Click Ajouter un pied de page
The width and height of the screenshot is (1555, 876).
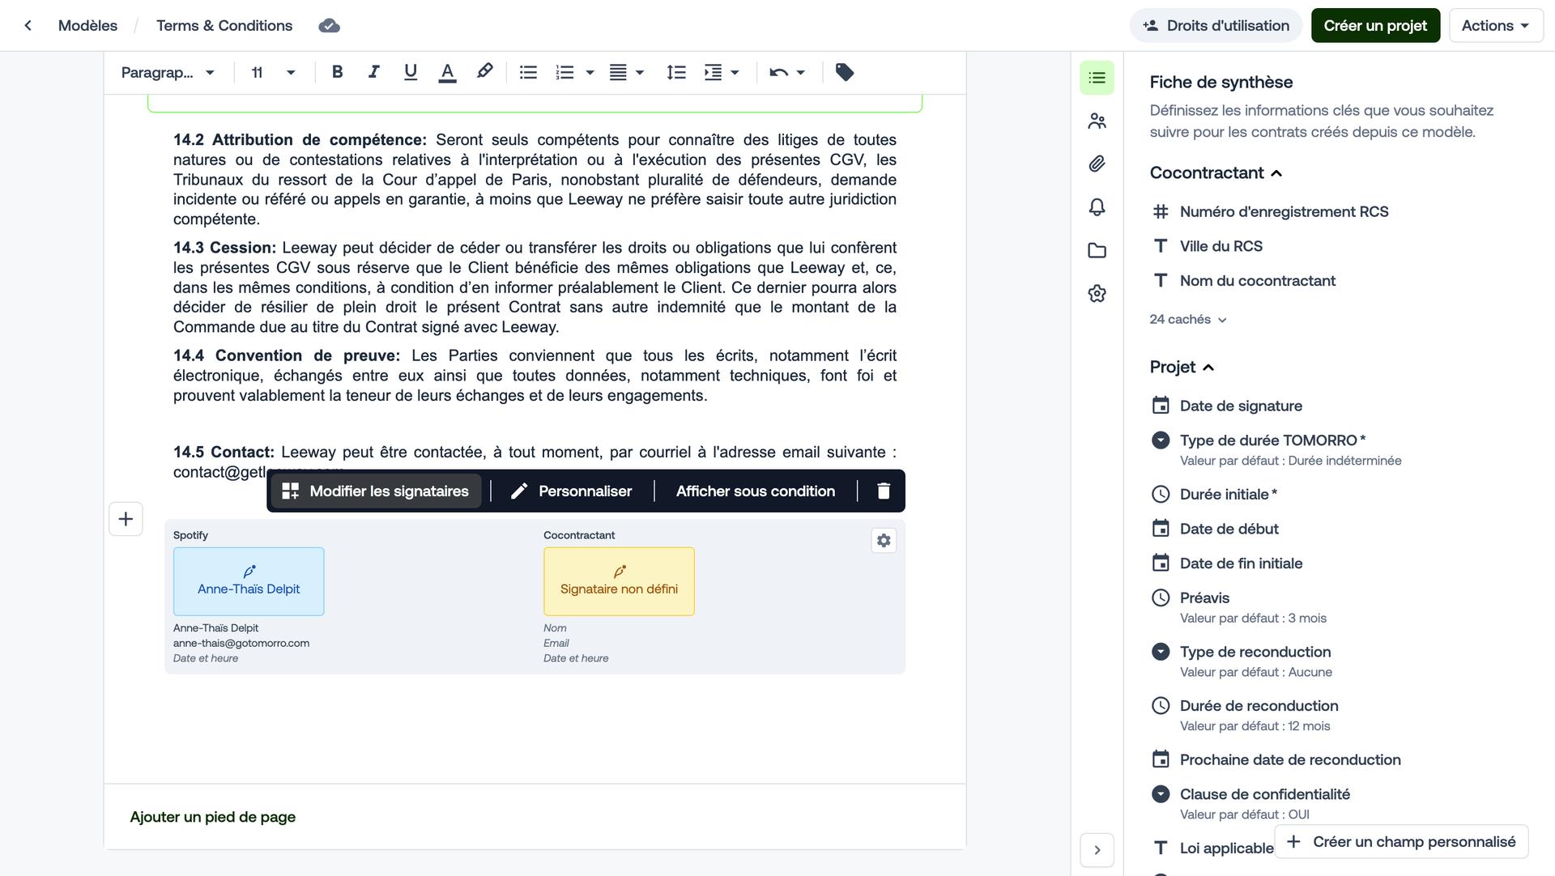pyautogui.click(x=212, y=817)
